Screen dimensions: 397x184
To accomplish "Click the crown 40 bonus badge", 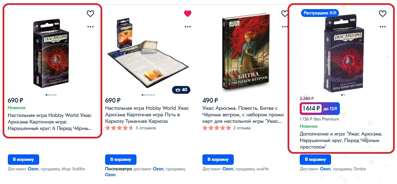I will [181, 90].
